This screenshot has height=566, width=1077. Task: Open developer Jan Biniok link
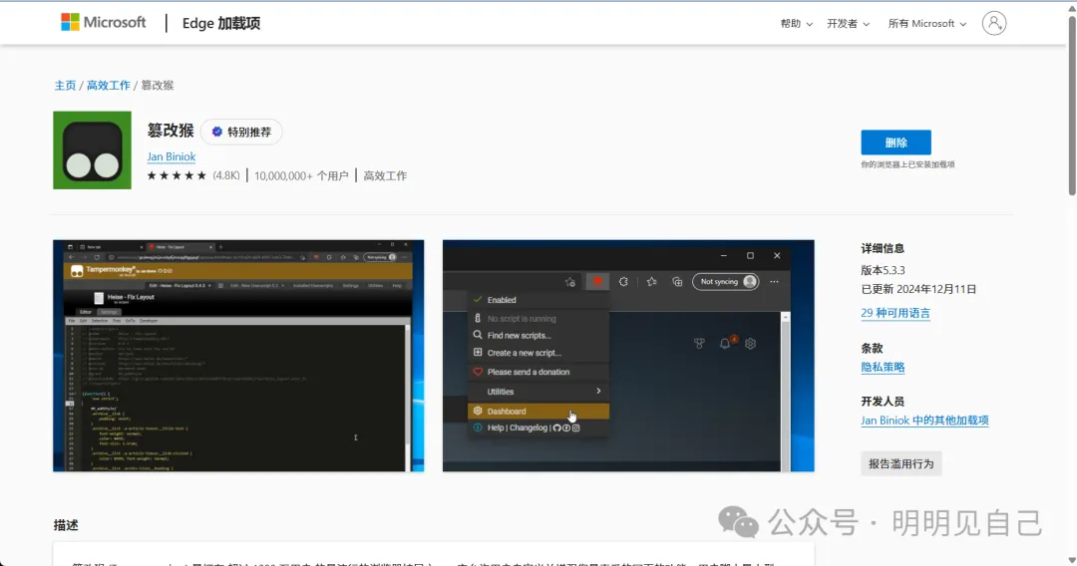(x=172, y=156)
